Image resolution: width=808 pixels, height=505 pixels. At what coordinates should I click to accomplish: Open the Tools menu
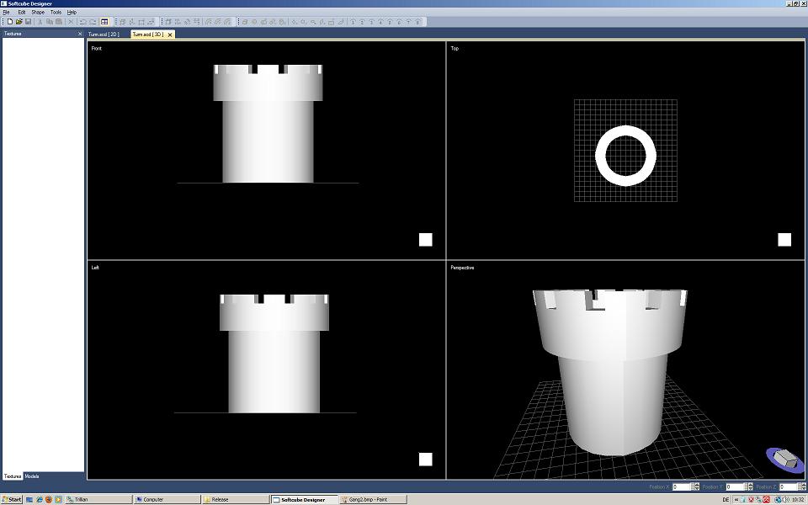click(x=56, y=13)
